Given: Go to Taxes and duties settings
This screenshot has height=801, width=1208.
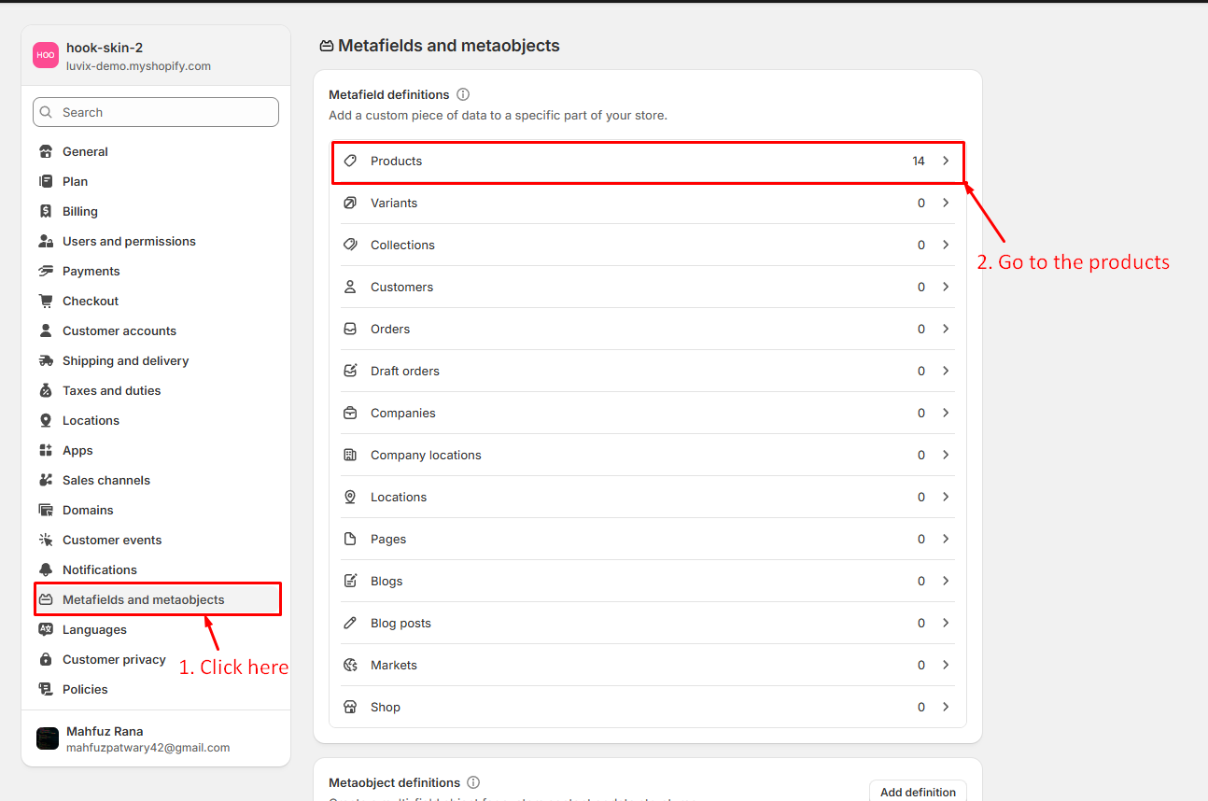Looking at the screenshot, I should (111, 390).
